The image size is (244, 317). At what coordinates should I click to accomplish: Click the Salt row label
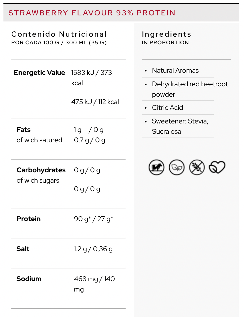pos(23,249)
